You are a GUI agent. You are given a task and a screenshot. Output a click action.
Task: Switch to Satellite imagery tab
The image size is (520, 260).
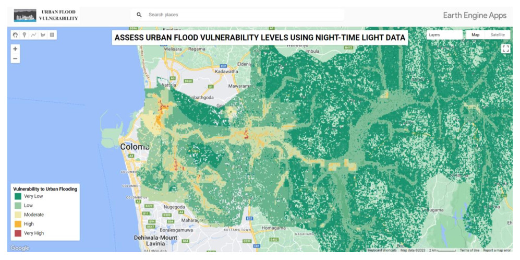(498, 35)
